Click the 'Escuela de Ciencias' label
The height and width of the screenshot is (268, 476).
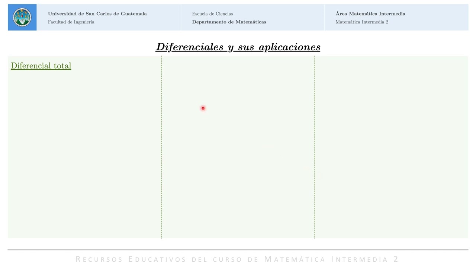click(212, 14)
